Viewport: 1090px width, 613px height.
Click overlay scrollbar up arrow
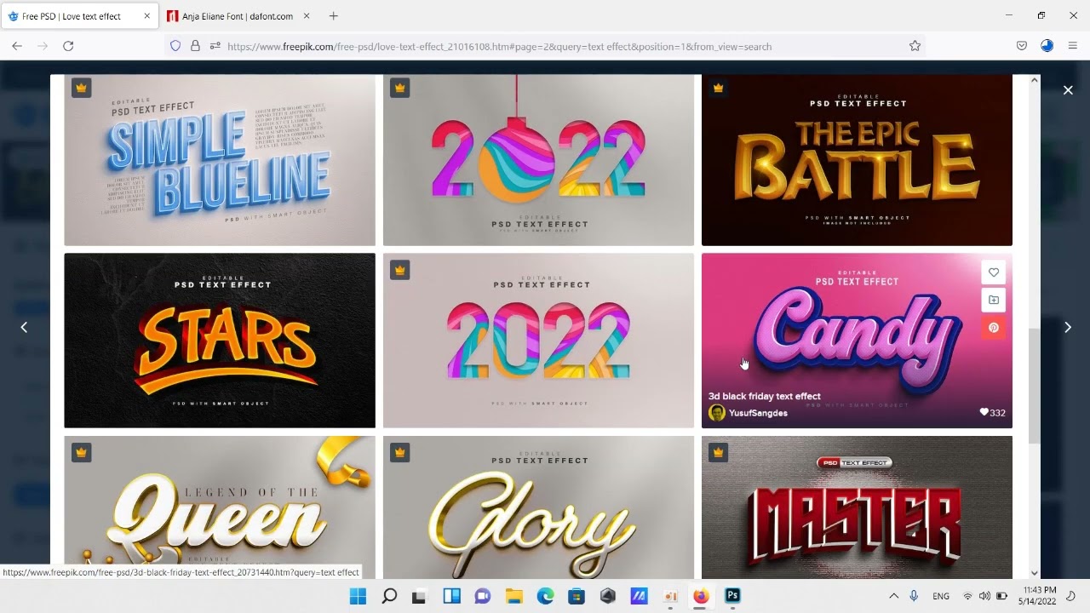[x=1035, y=80]
